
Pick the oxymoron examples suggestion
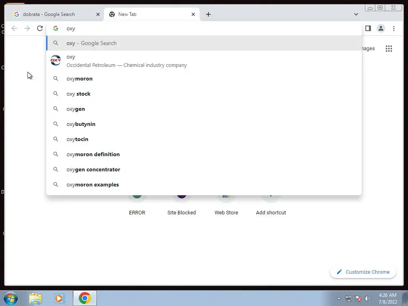[204, 184]
